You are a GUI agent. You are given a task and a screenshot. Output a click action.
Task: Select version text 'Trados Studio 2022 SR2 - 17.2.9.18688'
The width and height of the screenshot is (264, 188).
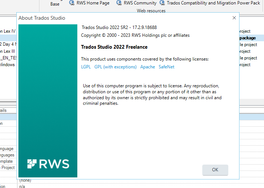pyautogui.click(x=119, y=27)
